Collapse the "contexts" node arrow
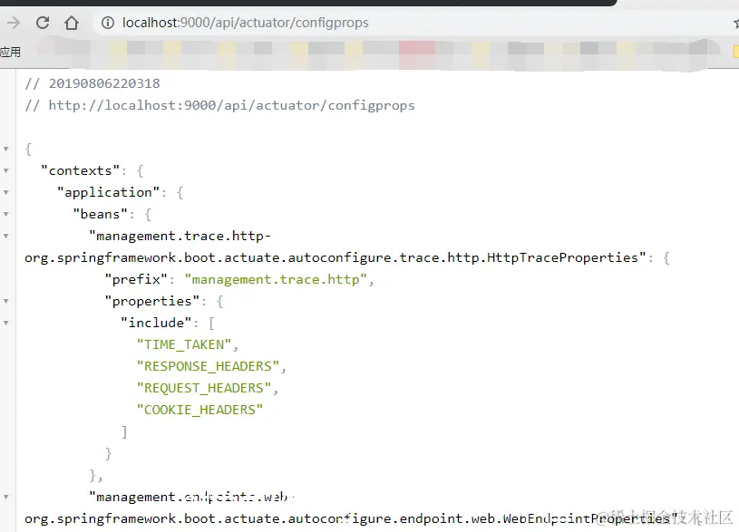 coord(6,170)
